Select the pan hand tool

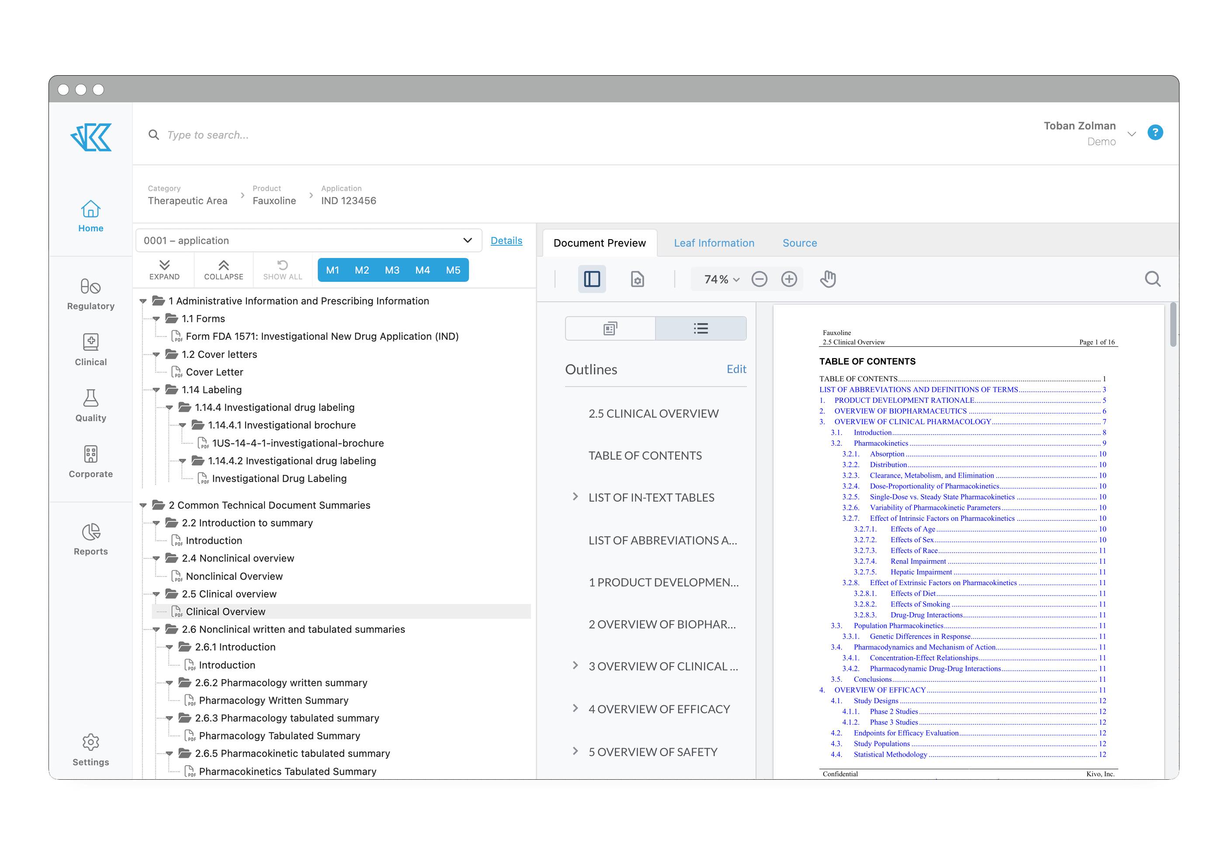827,279
